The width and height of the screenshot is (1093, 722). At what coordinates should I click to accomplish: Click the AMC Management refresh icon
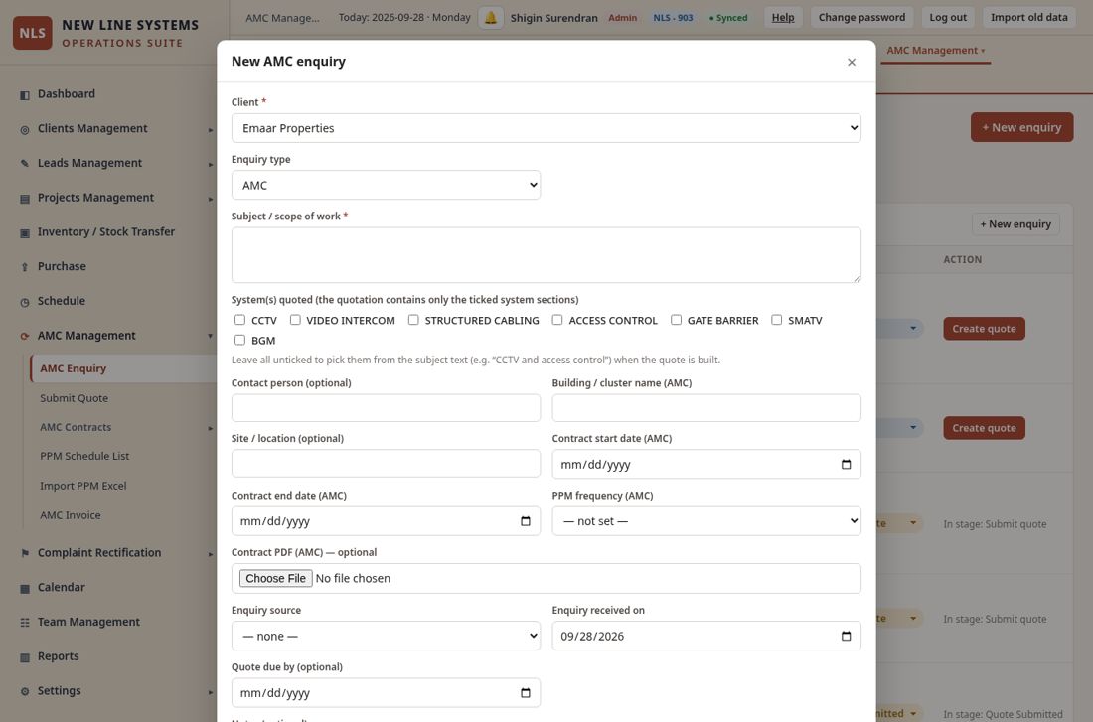[x=25, y=336]
